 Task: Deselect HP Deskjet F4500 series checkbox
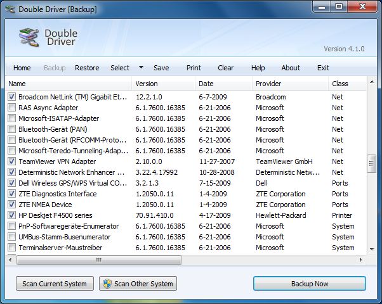point(11,215)
